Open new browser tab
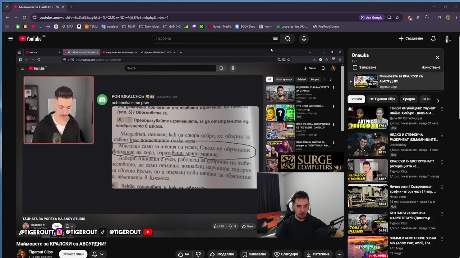The image size is (460, 258). coord(72,7)
